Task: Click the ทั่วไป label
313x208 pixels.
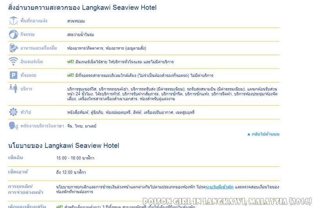Action: point(26,112)
